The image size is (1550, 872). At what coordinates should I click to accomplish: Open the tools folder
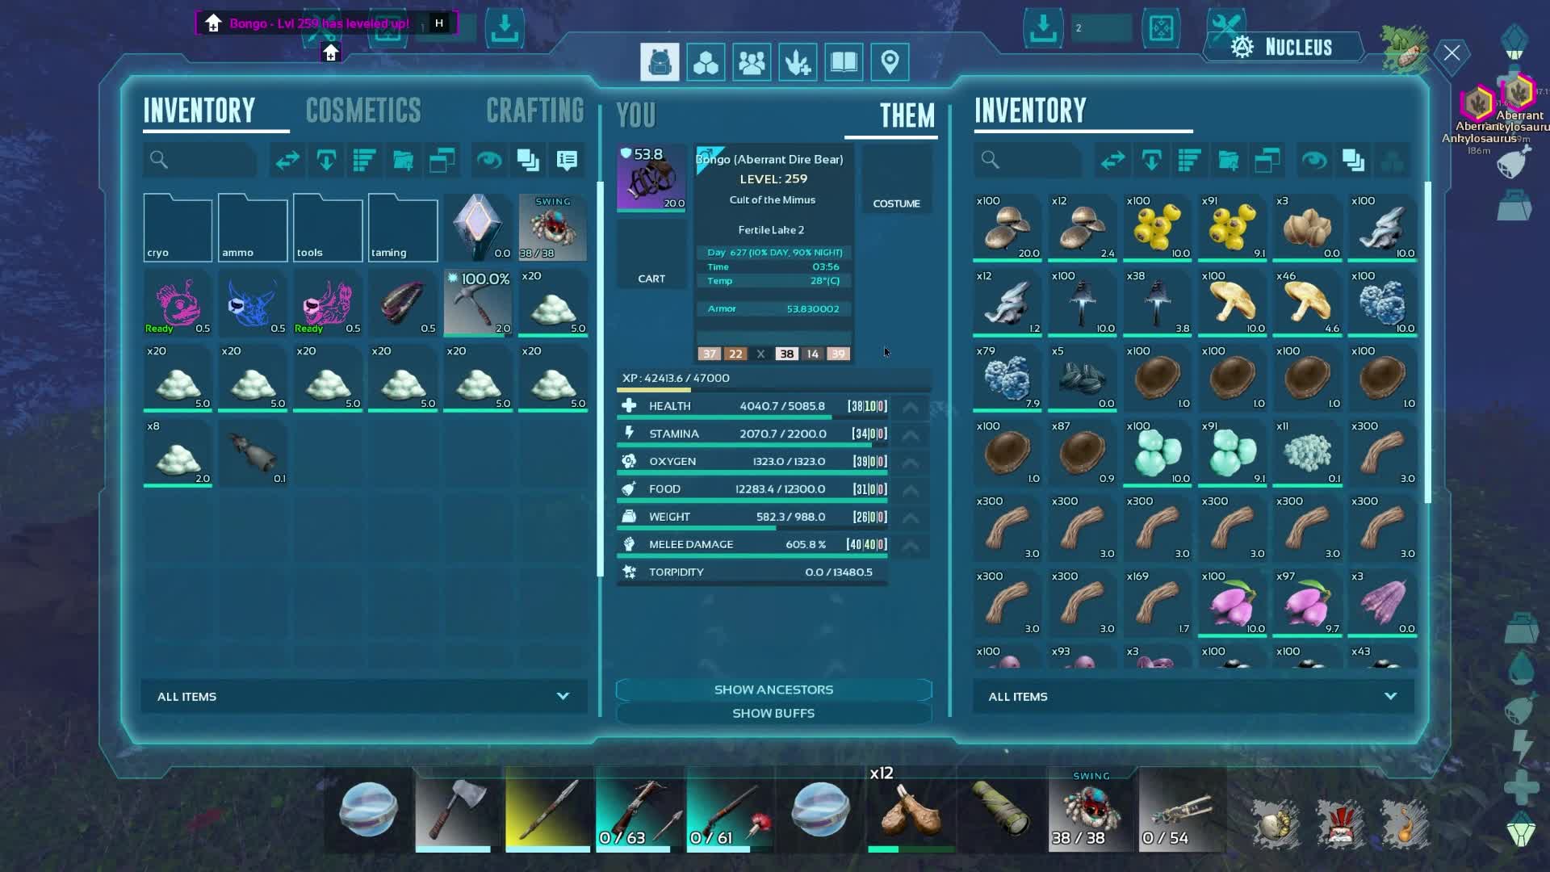pos(328,228)
